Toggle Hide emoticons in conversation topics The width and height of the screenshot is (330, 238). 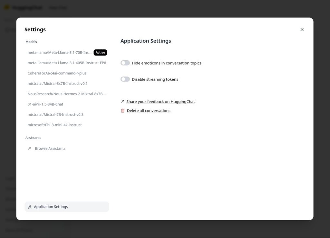[x=125, y=63]
